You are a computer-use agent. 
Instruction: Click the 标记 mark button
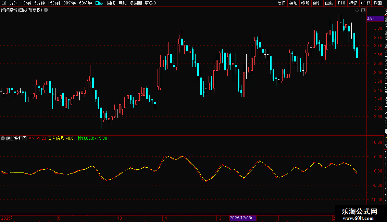point(353,3)
